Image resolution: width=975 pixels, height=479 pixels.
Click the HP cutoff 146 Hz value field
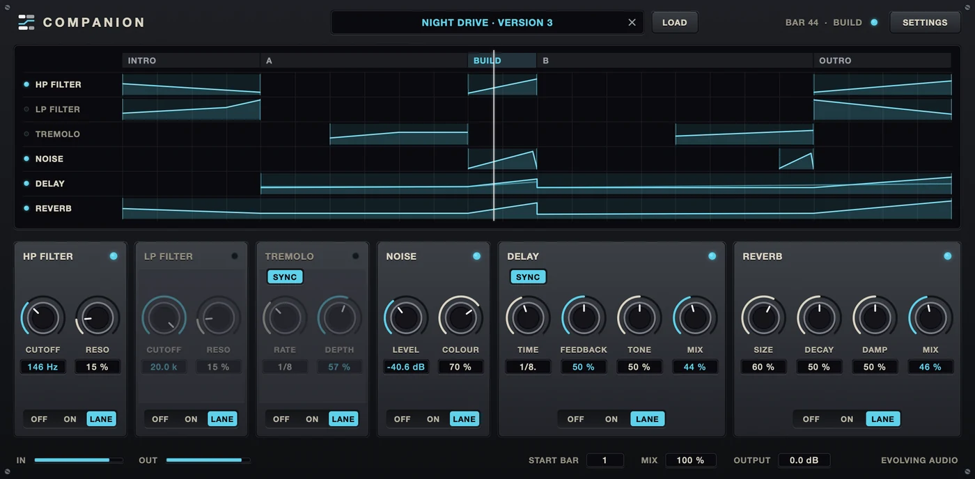tap(43, 367)
